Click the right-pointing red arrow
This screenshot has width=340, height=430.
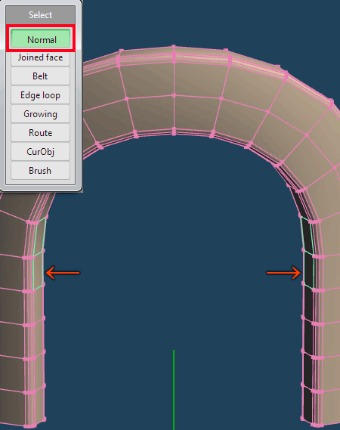tap(284, 273)
